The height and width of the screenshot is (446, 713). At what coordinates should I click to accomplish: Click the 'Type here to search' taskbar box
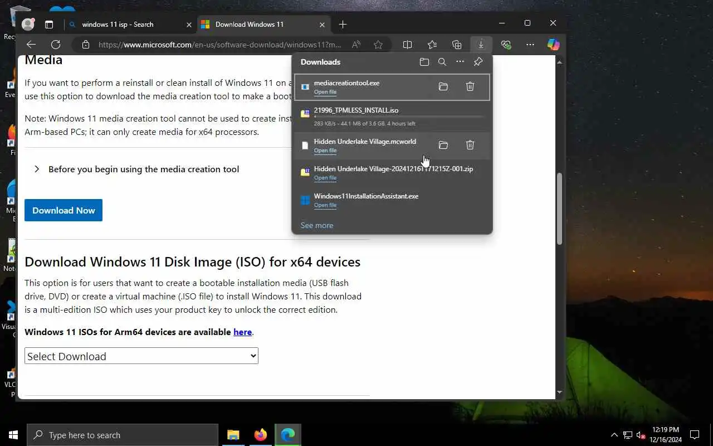tap(123, 435)
